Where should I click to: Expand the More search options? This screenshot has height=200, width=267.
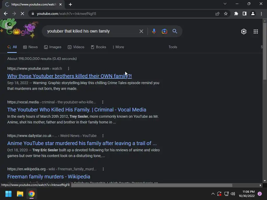tap(118, 47)
